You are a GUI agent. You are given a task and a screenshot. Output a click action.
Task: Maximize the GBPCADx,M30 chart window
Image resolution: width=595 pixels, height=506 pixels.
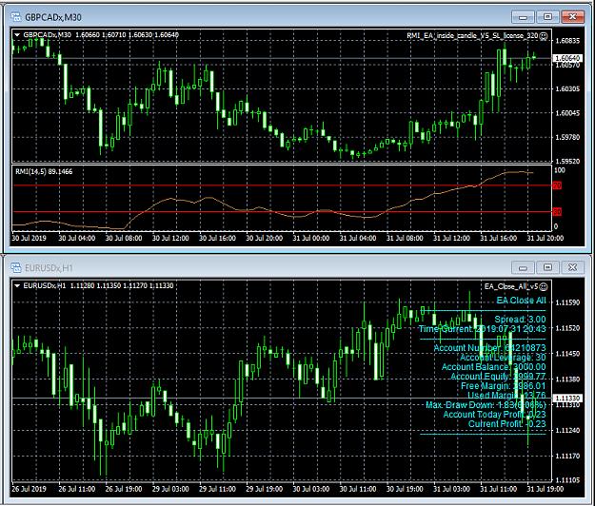pyautogui.click(x=547, y=17)
